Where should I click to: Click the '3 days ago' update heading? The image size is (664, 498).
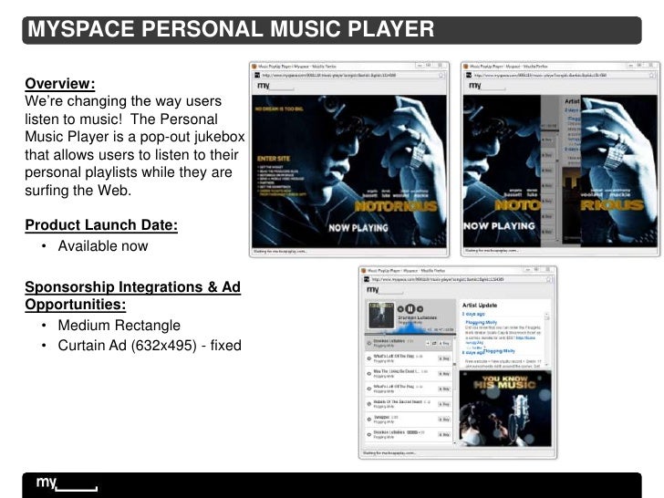pos(473,314)
